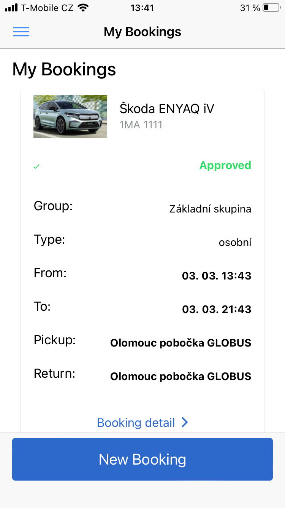
Task: Tap the cellular signal bars icon
Action: click(11, 8)
